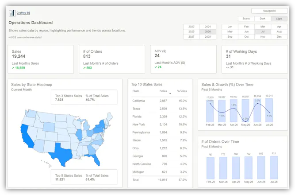Click the May-26 sales bar 18,587
The height and width of the screenshot is (195, 295).
point(245,110)
